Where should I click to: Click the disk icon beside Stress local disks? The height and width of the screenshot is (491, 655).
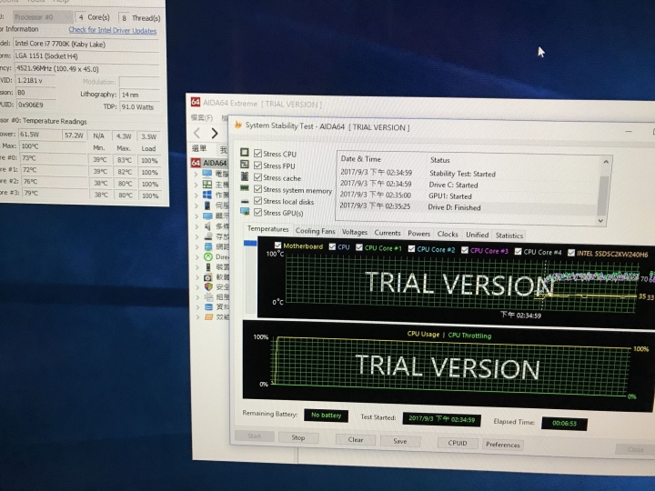(x=245, y=201)
